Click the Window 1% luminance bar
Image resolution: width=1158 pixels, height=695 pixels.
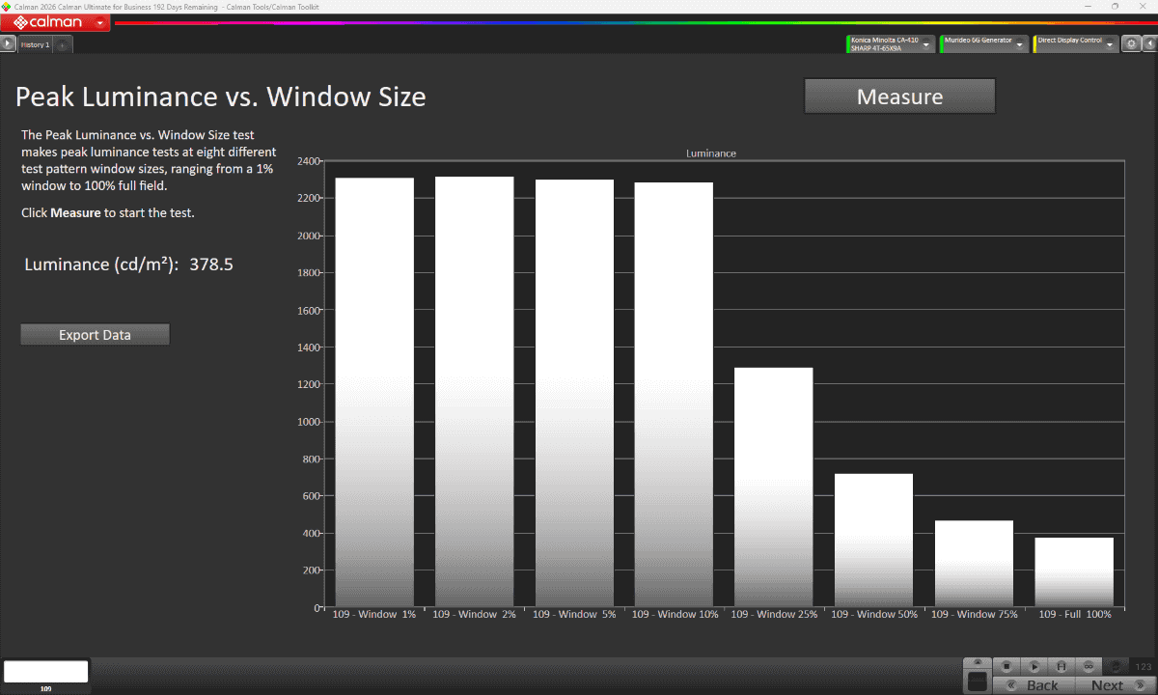click(374, 392)
